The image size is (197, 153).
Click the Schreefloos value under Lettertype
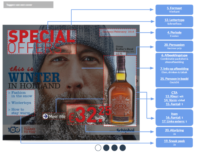coord(174,24)
